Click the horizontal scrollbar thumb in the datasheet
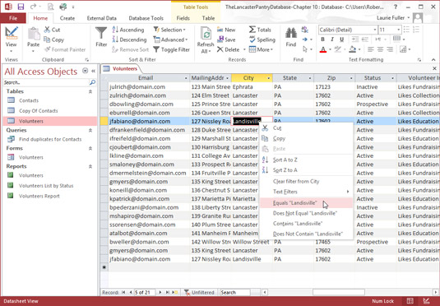Screen dimensions: 440x306 click(x=339, y=292)
